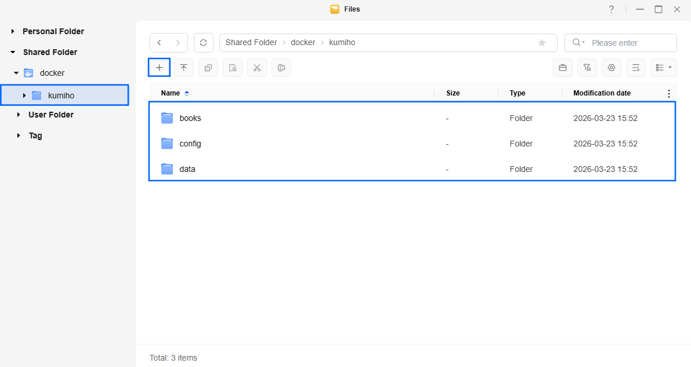691x367 pixels.
Task: Expand the Tag section in sidebar
Action: tap(19, 135)
